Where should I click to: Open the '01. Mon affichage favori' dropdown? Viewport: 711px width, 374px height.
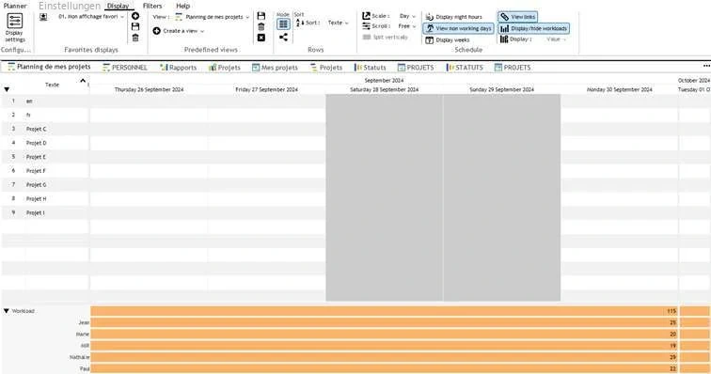point(91,17)
